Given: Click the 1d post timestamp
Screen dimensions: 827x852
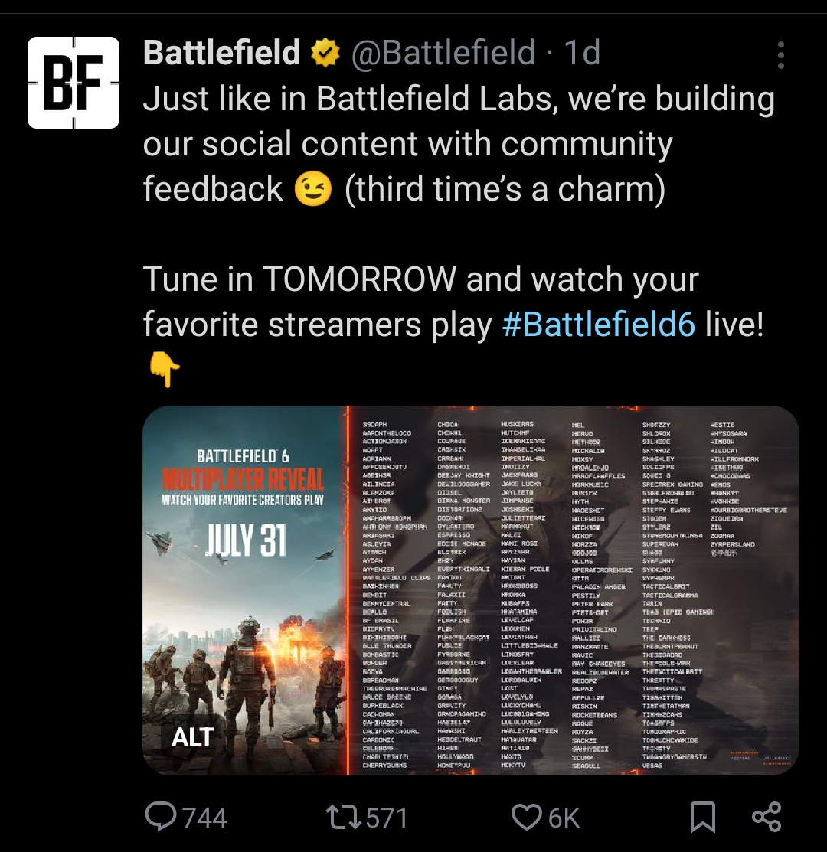Looking at the screenshot, I should click(582, 53).
